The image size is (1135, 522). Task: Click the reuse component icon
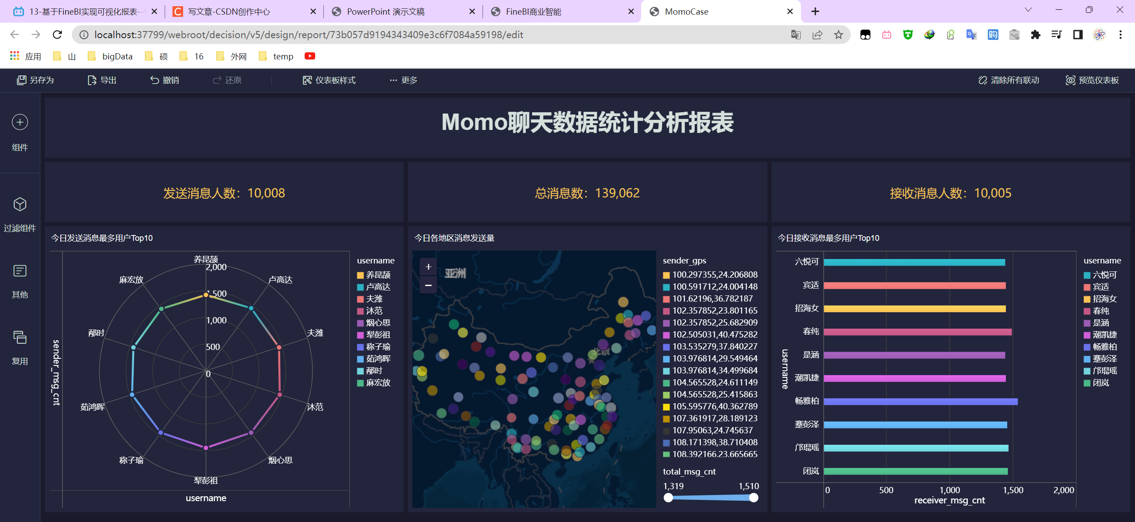click(20, 338)
